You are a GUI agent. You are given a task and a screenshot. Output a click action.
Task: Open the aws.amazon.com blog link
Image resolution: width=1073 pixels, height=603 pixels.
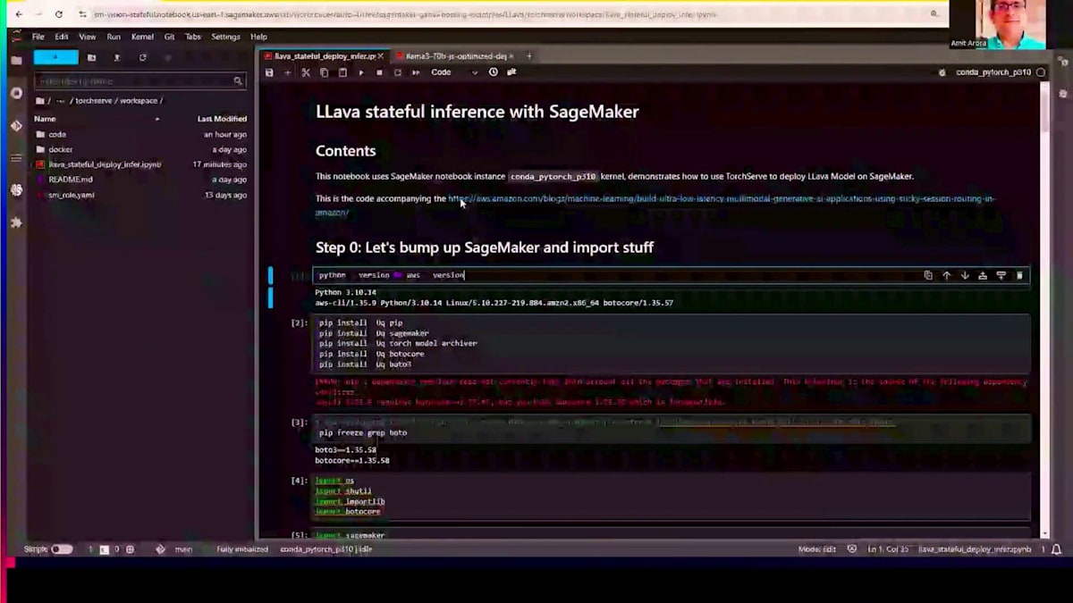[655, 205]
